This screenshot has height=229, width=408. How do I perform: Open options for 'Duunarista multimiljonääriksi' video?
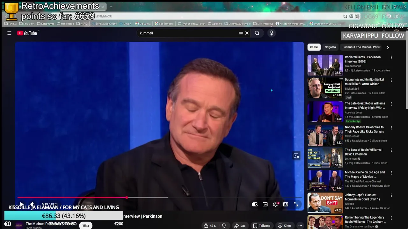click(391, 80)
